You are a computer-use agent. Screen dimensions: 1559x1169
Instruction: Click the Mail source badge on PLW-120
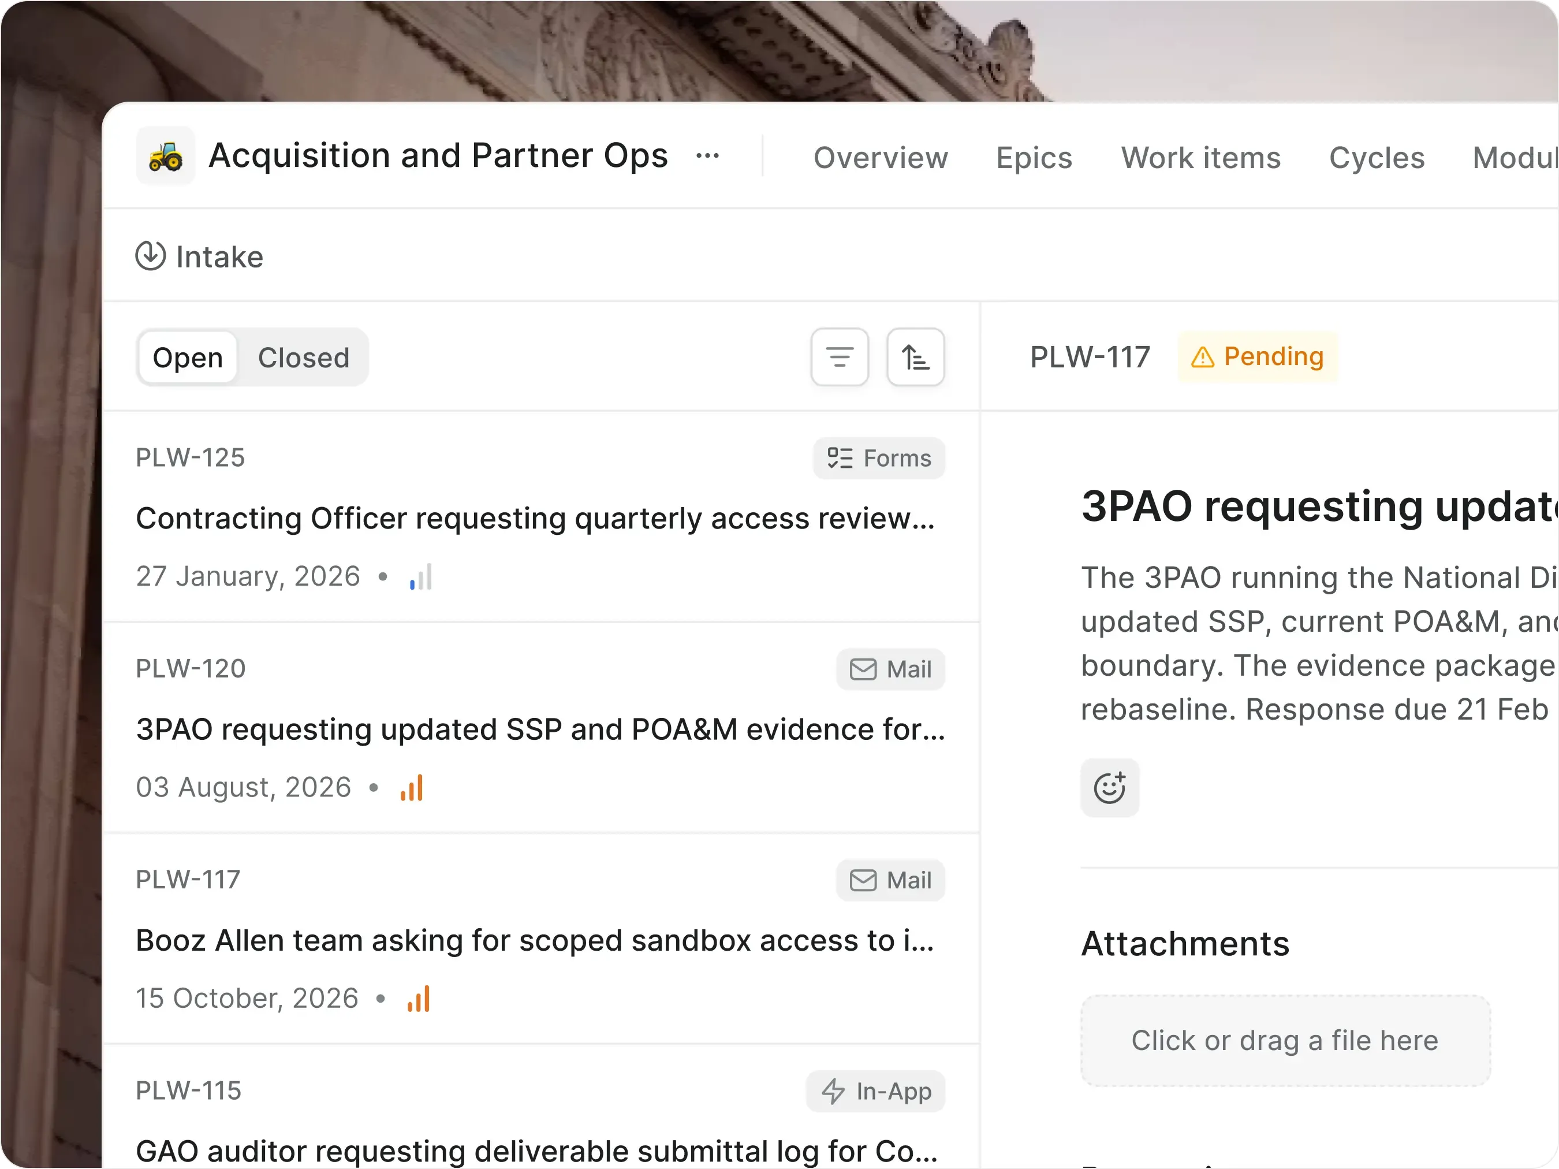point(890,669)
